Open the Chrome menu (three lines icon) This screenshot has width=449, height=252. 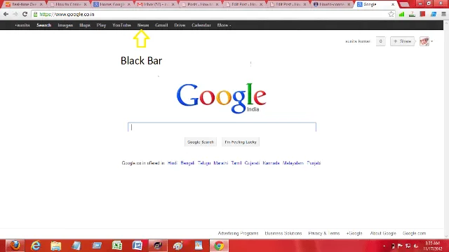(x=443, y=14)
